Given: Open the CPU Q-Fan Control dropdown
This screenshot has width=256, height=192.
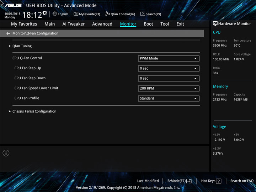Looking at the screenshot, I should tap(169, 58).
